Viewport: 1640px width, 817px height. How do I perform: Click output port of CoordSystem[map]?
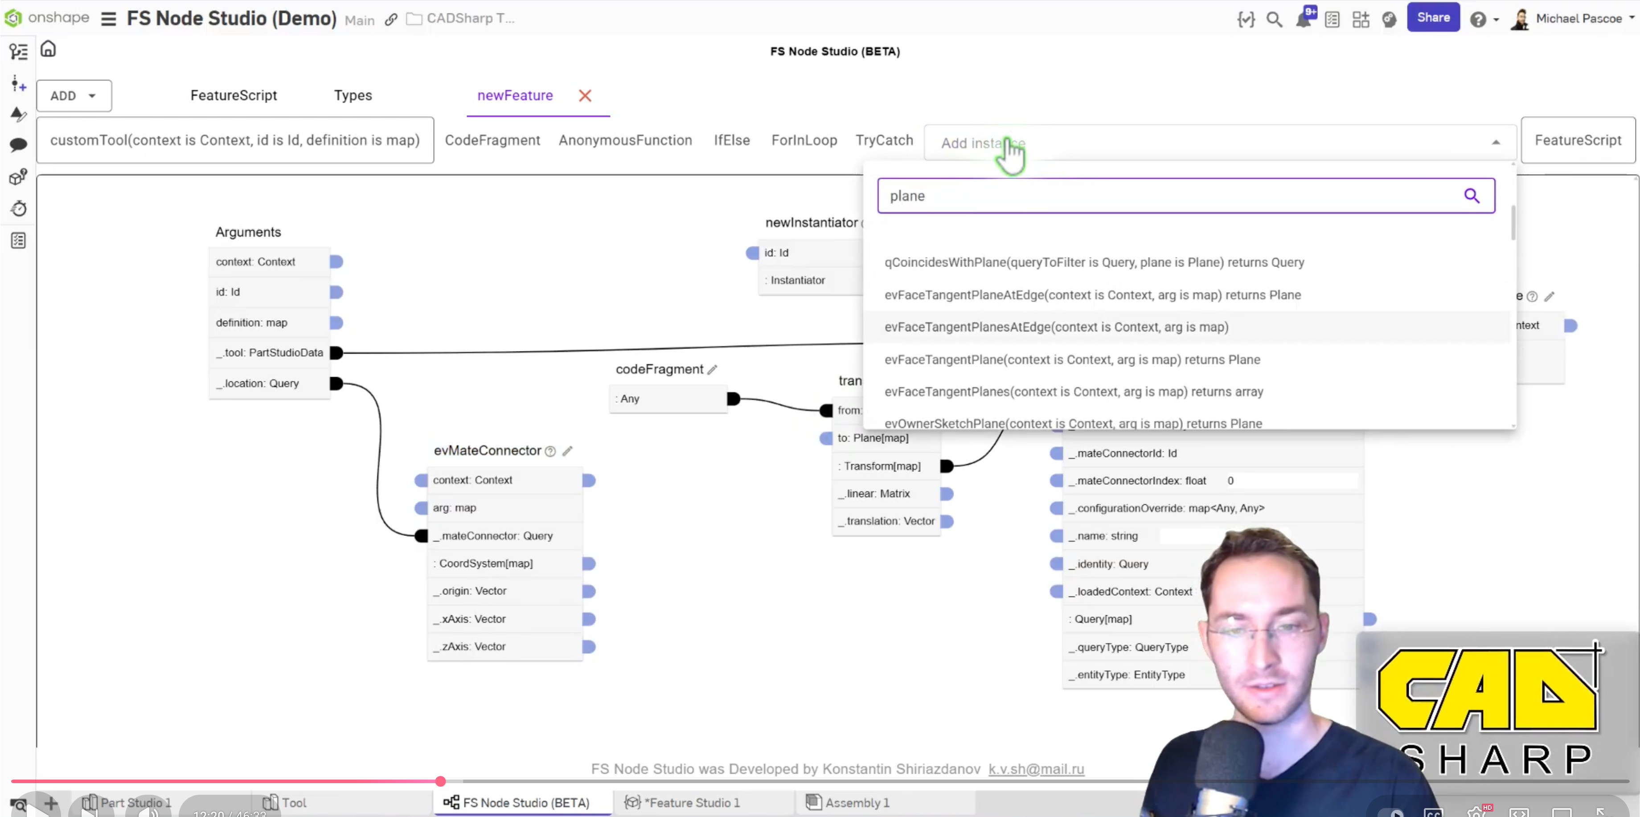click(x=589, y=563)
